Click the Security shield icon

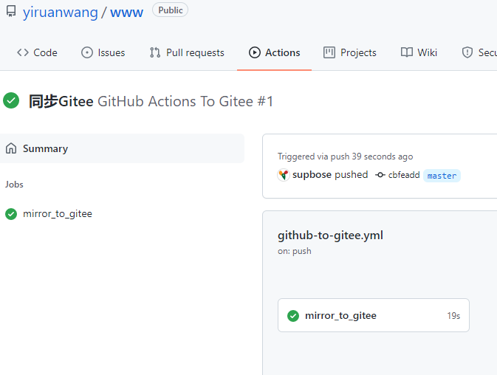(x=467, y=52)
